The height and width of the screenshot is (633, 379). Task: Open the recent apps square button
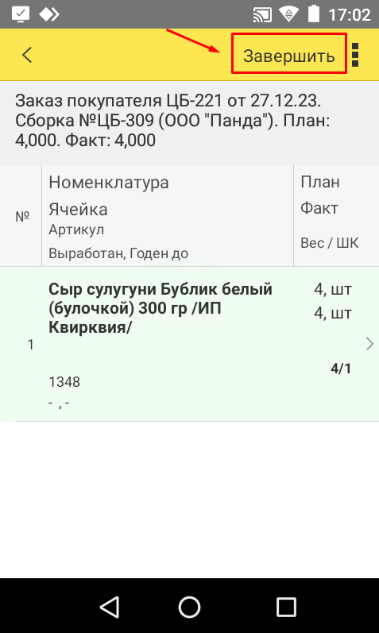tap(286, 607)
